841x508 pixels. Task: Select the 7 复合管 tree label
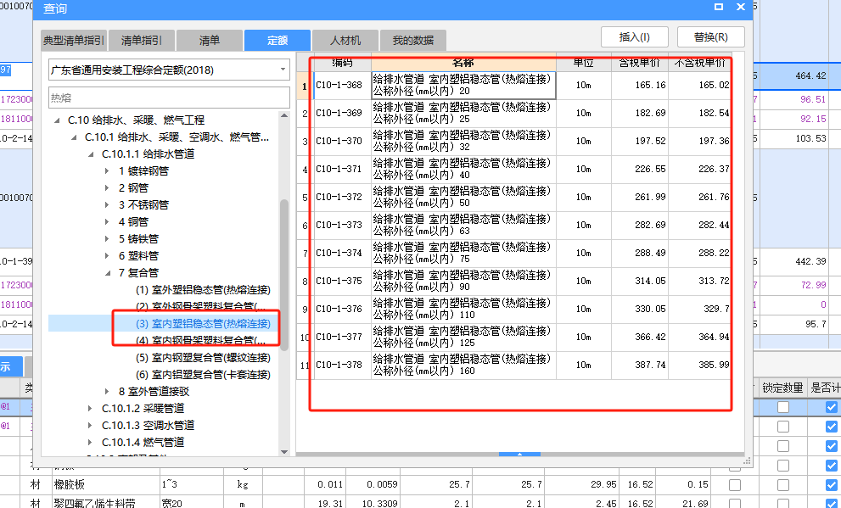138,273
